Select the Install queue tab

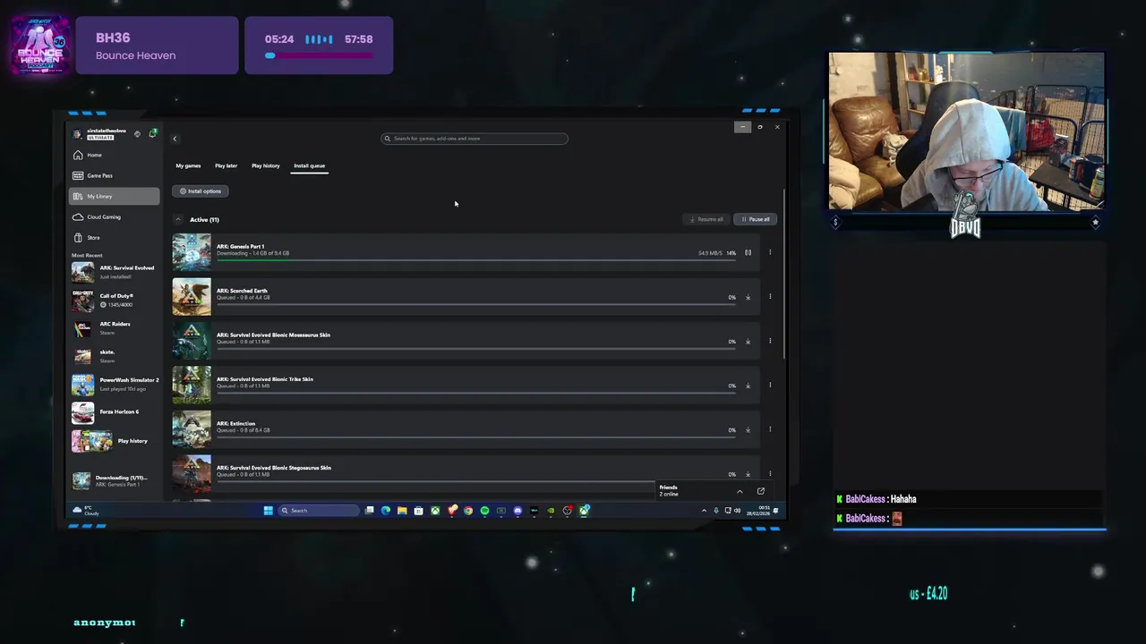point(310,165)
